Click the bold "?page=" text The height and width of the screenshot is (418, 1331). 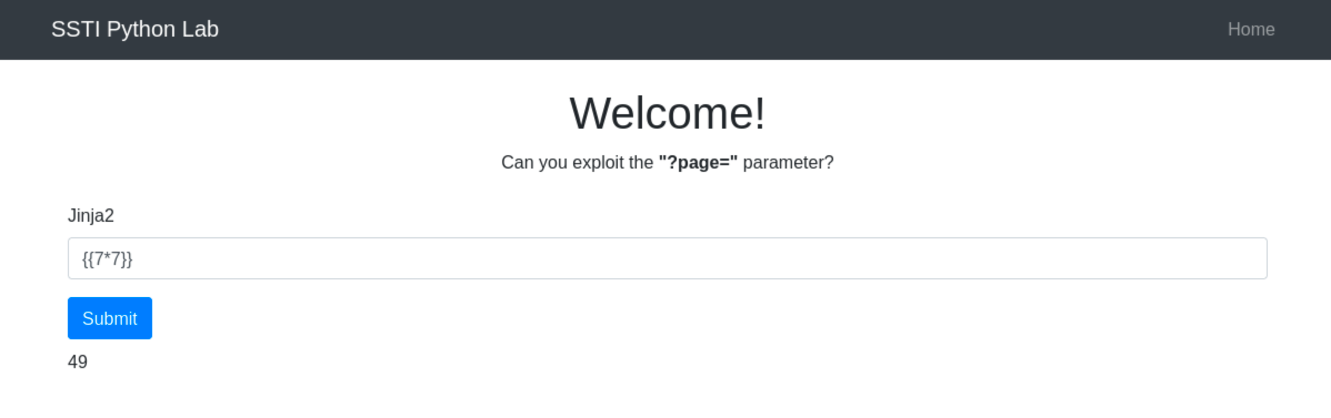[x=698, y=162]
